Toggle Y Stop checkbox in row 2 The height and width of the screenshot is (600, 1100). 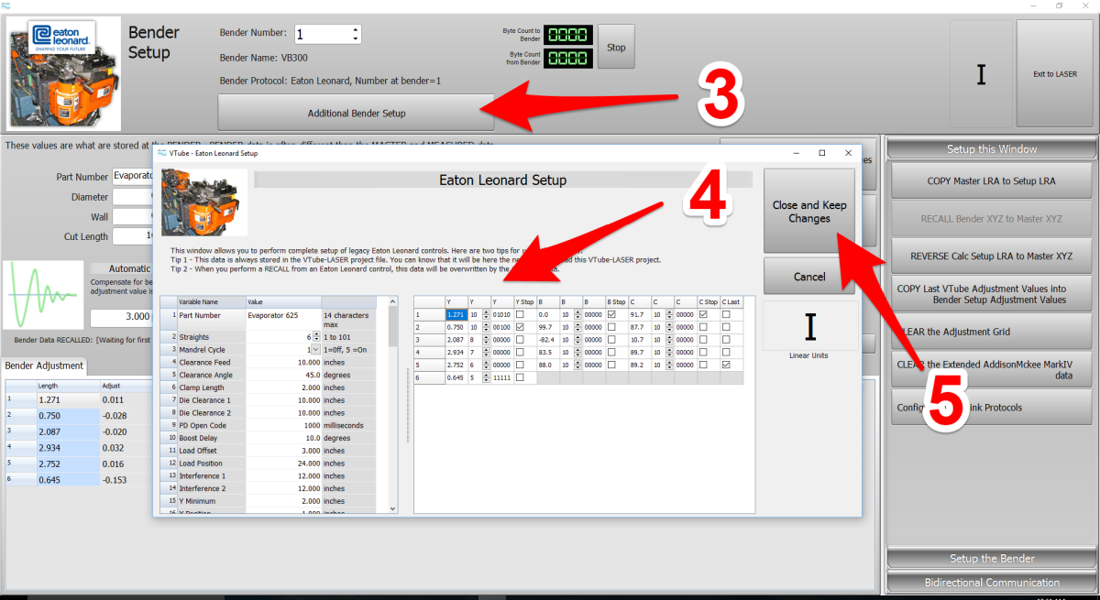(x=521, y=327)
